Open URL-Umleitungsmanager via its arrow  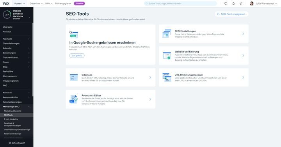tap(243, 77)
